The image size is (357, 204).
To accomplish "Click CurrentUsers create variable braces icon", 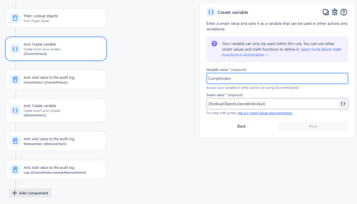I will click(x=15, y=49).
